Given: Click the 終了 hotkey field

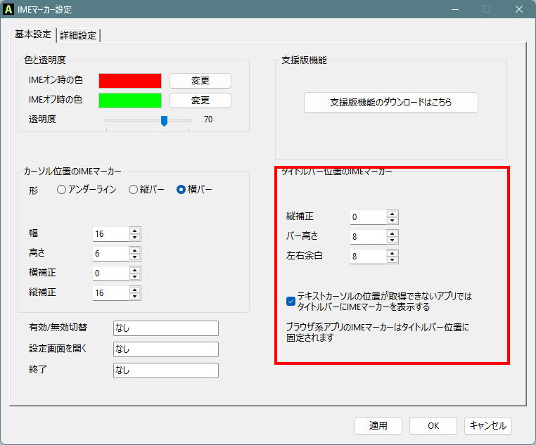Looking at the screenshot, I should [166, 370].
